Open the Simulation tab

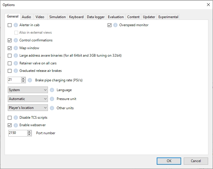pyautogui.click(x=57, y=17)
